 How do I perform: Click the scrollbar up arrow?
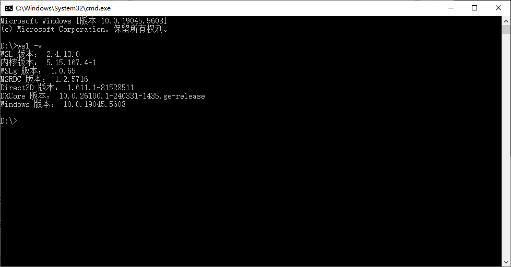pyautogui.click(x=506, y=21)
